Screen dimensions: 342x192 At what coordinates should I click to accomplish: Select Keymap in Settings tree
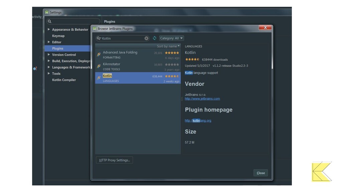(x=58, y=36)
